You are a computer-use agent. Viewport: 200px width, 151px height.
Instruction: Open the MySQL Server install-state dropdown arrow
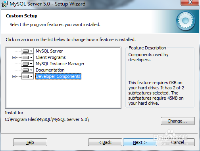pos(31,51)
